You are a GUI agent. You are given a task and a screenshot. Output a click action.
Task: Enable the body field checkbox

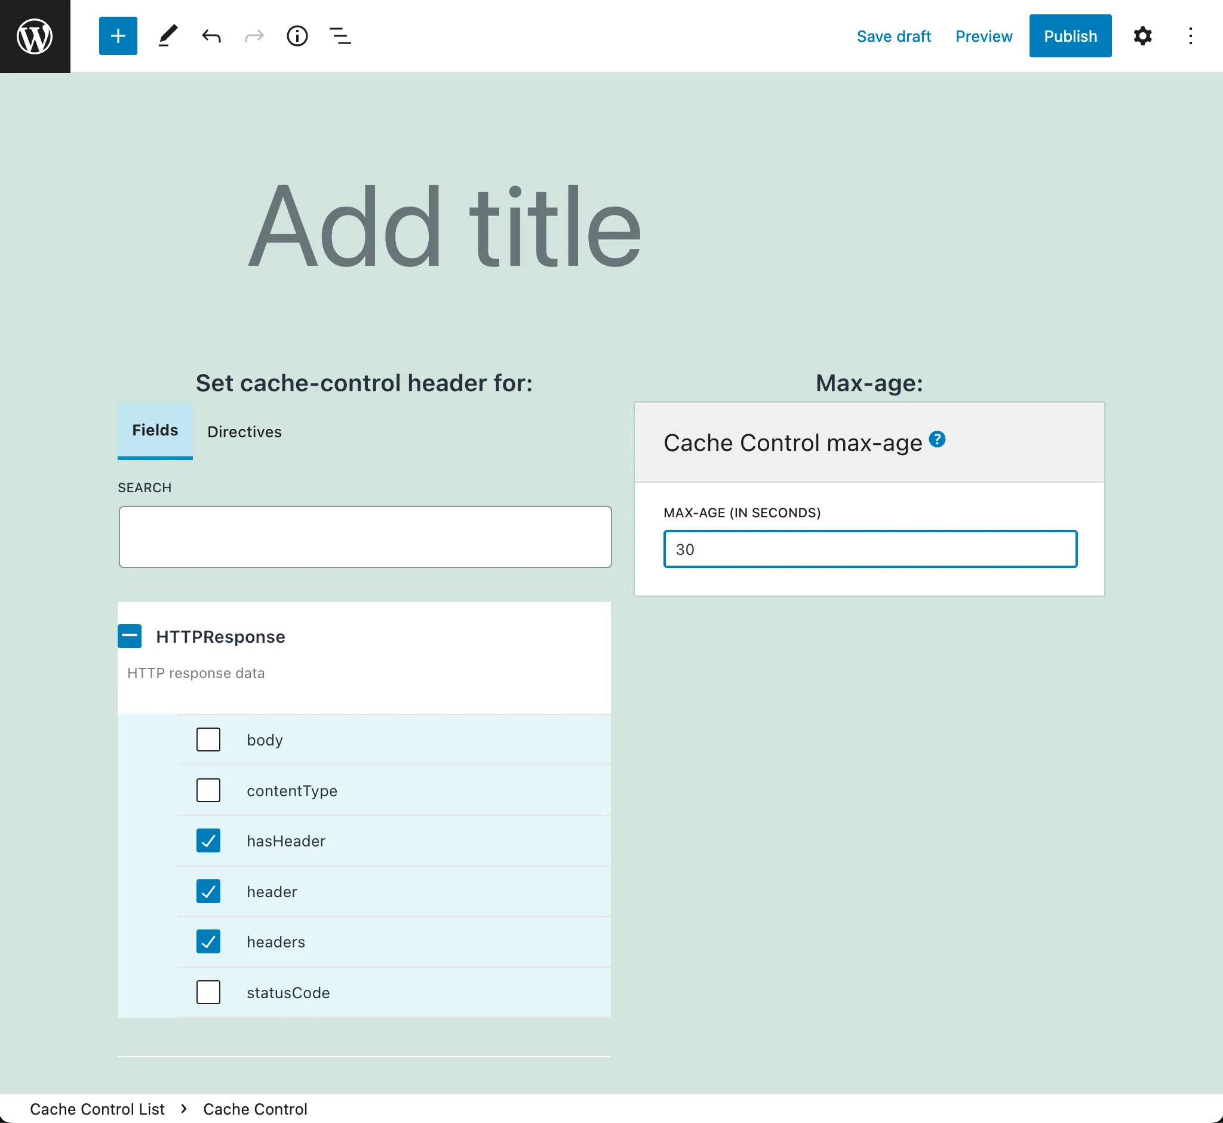click(x=208, y=738)
